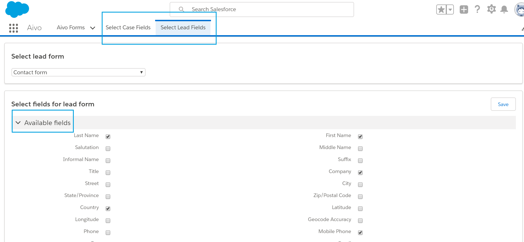This screenshot has width=524, height=242.
Task: Click the Zip/Postal Code label
Action: (x=332, y=195)
